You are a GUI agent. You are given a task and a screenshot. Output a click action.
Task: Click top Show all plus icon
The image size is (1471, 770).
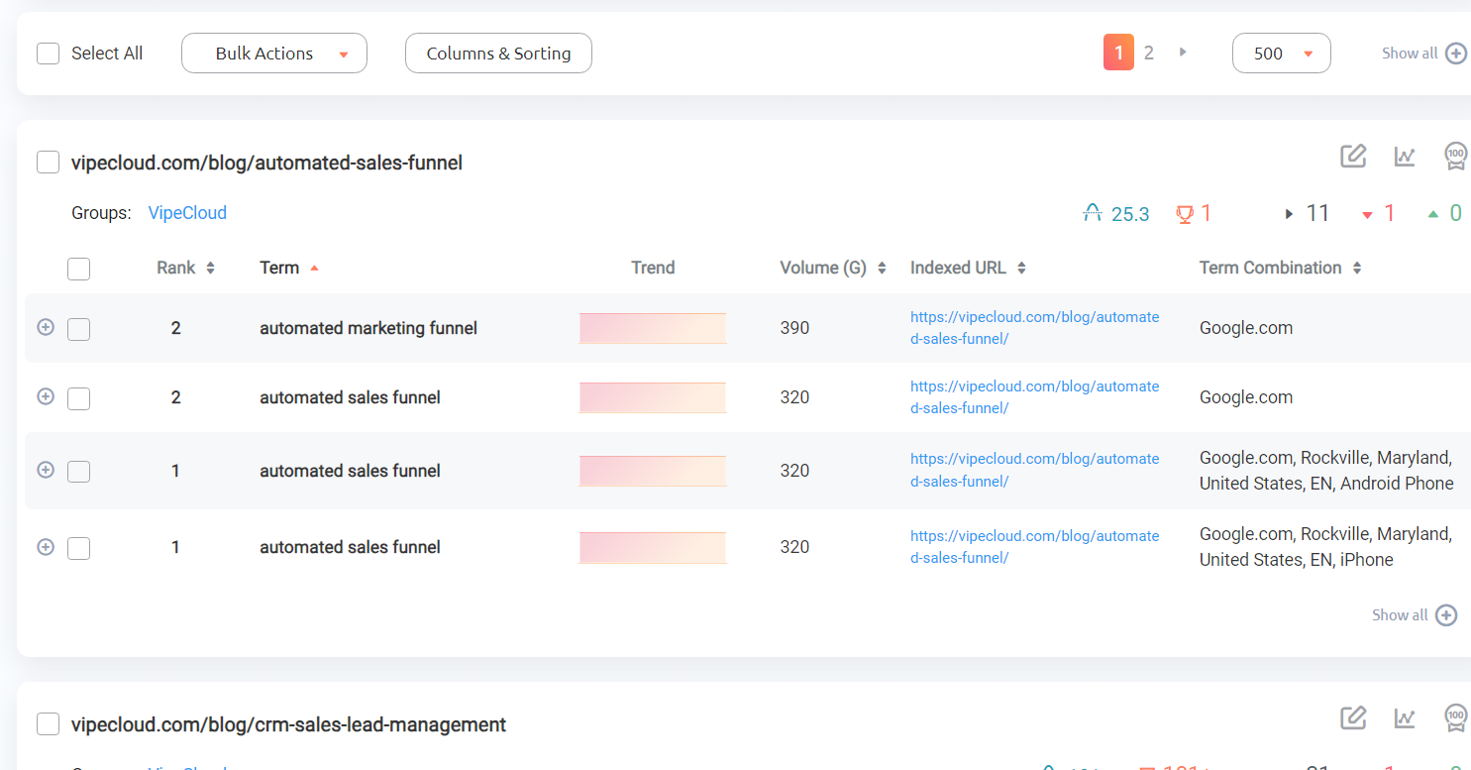pyautogui.click(x=1456, y=54)
